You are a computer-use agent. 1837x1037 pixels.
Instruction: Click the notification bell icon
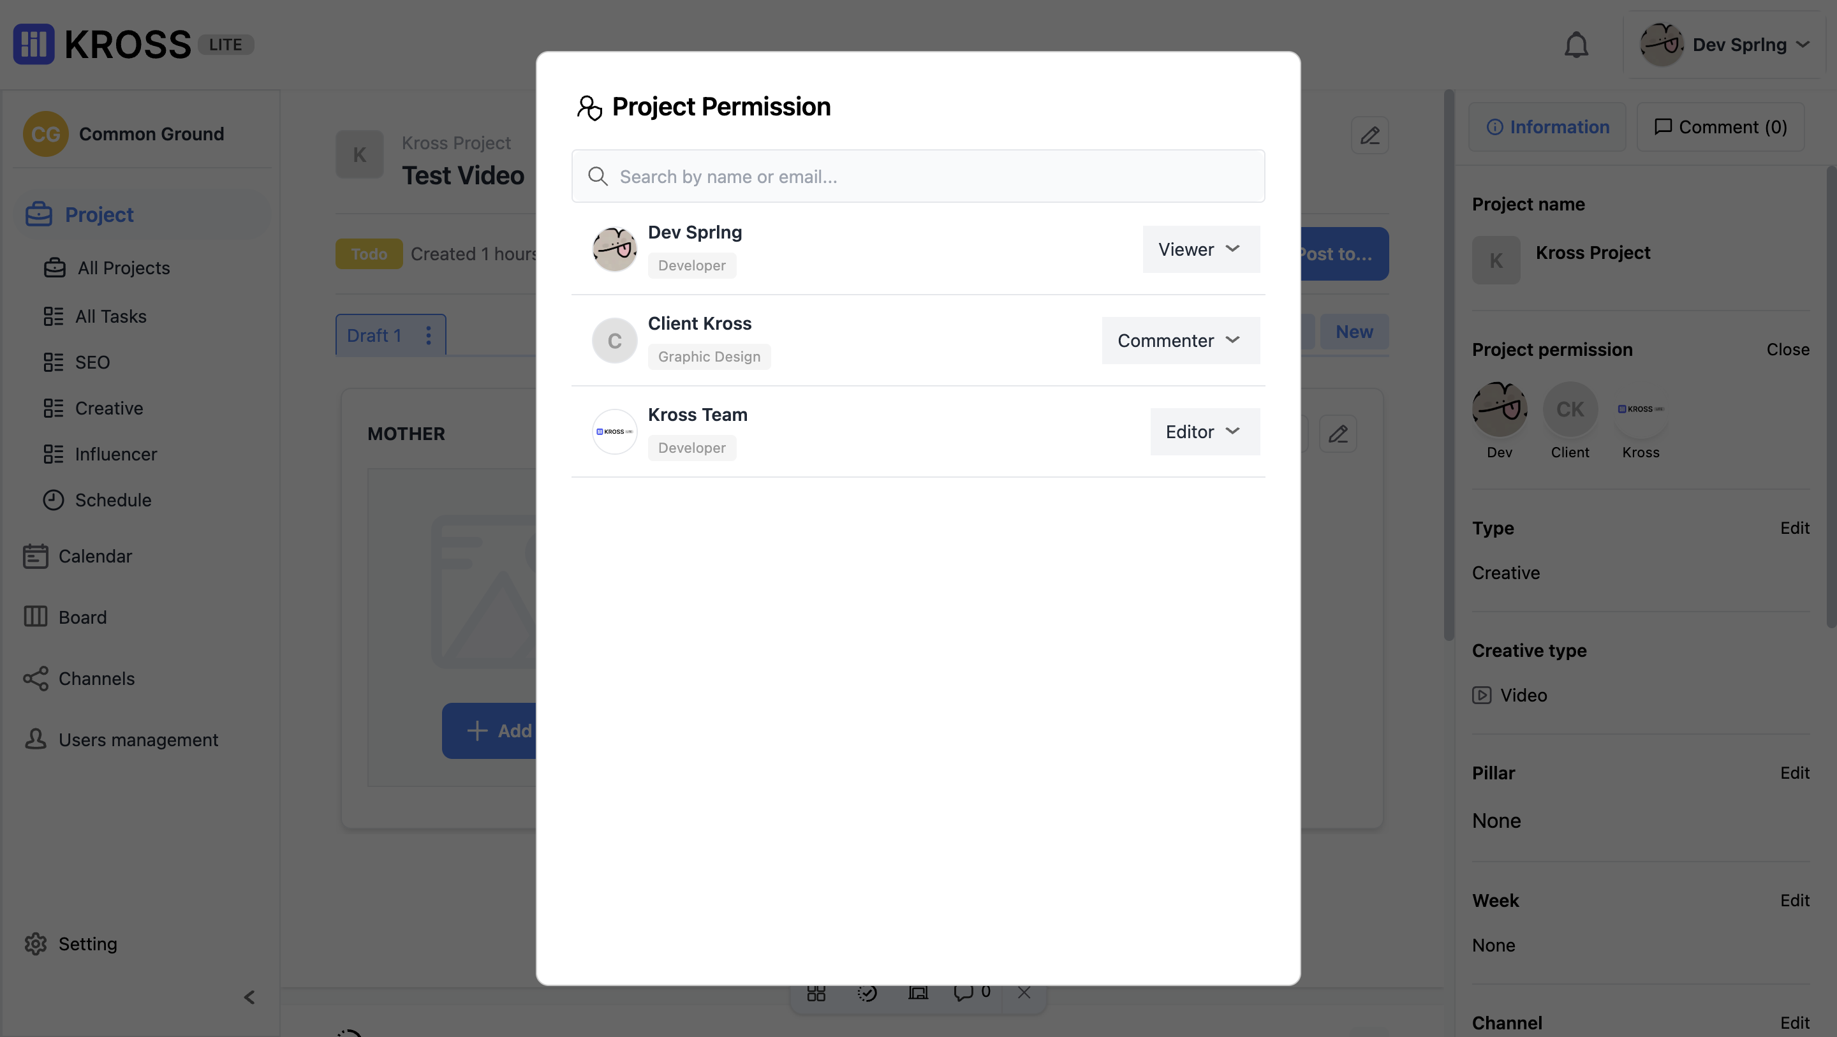point(1577,44)
